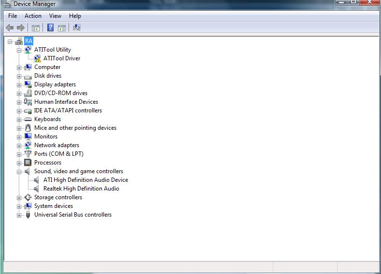Select the ATITool Driver warning icon

point(37,58)
